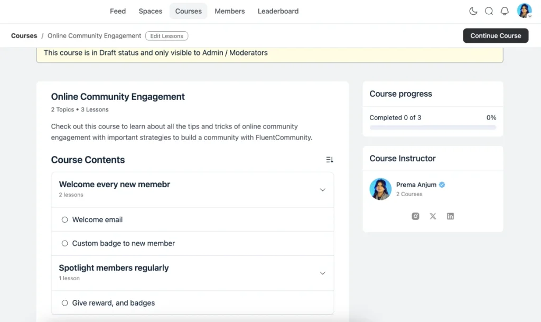Click the 'Welcome every new memebr' heading
541x322 pixels.
click(115, 185)
